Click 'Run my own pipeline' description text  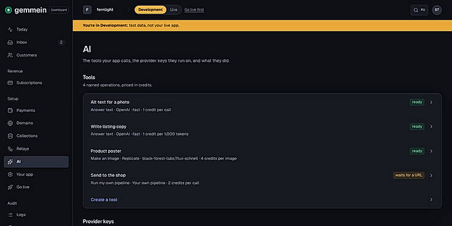(110, 183)
